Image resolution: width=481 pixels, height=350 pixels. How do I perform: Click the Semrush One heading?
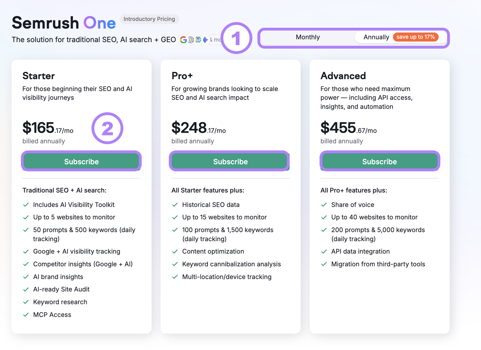(x=63, y=22)
